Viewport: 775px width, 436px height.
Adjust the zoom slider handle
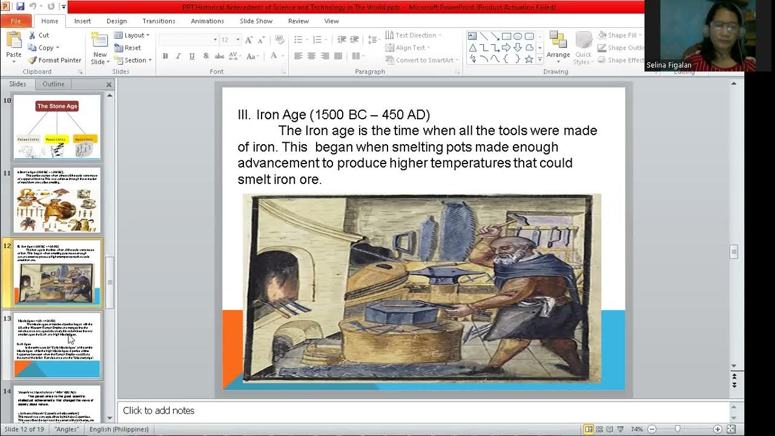point(678,429)
